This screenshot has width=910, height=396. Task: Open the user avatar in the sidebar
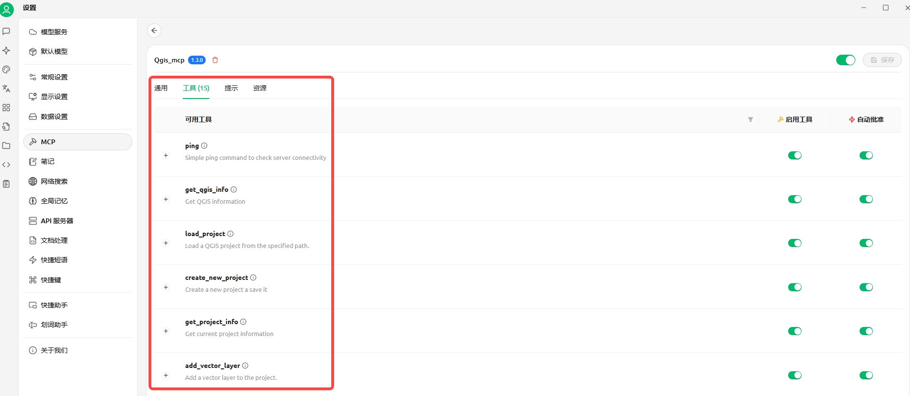(7, 10)
